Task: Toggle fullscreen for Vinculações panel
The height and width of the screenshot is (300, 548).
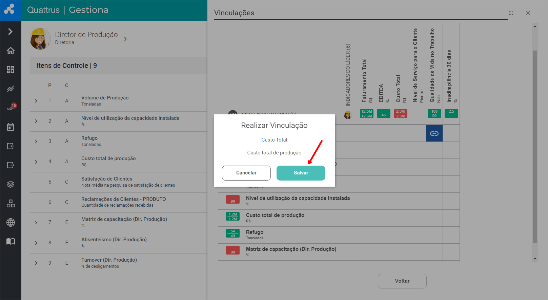Action: click(x=511, y=13)
